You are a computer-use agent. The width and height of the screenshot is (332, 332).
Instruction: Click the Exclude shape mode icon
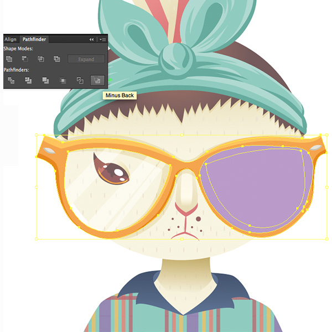point(57,59)
